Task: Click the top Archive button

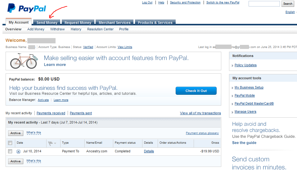Action: 16,133
